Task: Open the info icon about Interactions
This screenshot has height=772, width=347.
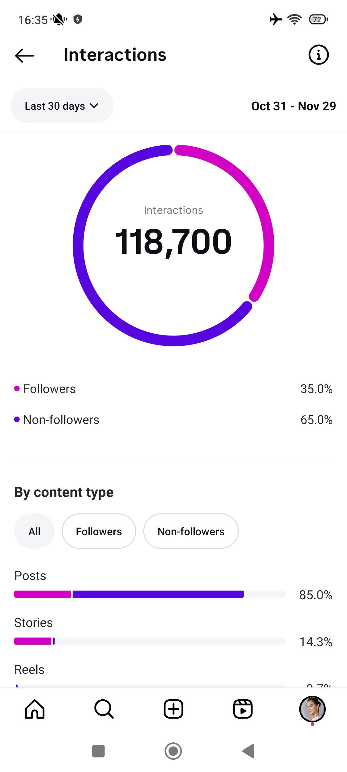Action: [x=318, y=55]
